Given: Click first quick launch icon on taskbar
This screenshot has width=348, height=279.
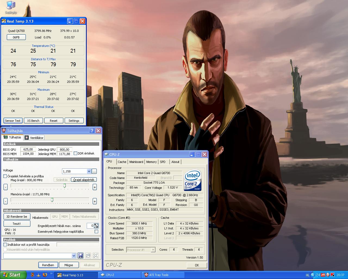Looking at the screenshot, I should [32, 275].
